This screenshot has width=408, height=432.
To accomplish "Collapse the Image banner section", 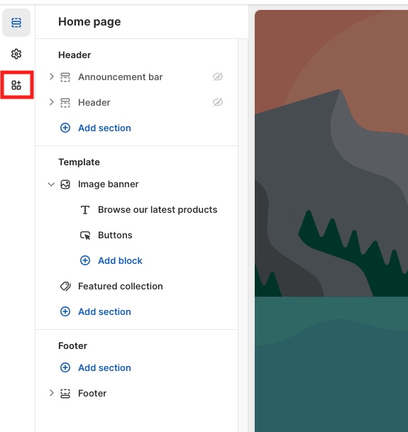I will pos(51,184).
